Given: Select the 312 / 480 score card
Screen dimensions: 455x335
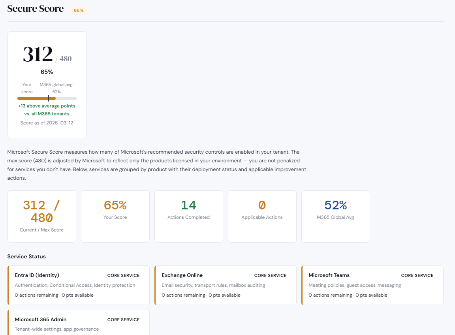Looking at the screenshot, I should point(47,84).
